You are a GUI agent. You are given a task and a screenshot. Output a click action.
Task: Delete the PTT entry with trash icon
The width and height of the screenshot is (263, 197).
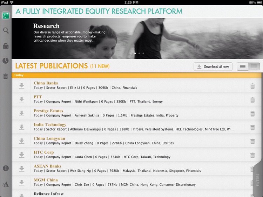click(x=252, y=100)
